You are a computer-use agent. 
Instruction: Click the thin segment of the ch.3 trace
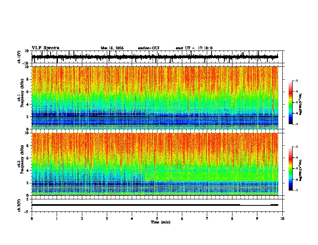(x=255, y=205)
